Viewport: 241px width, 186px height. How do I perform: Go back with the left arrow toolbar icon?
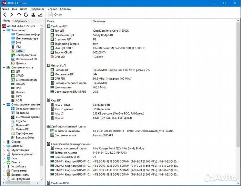click(x=5, y=15)
